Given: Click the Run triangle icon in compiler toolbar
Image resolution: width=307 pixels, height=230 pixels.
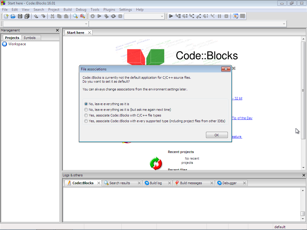Looking at the screenshot, I should click(x=100, y=16).
